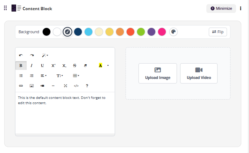The image size is (249, 153).
Task: Toggle bold formatting
Action: coord(21,65)
